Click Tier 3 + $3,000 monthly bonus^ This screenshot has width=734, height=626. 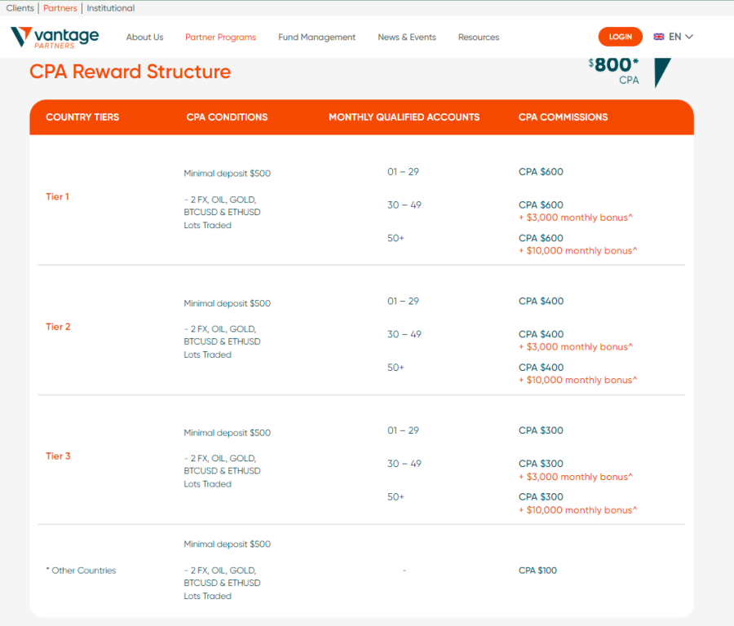(575, 477)
